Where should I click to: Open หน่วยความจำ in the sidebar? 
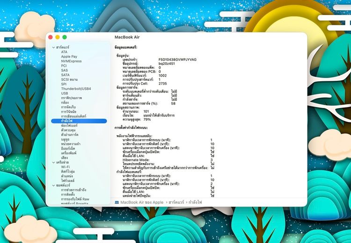[71, 144]
